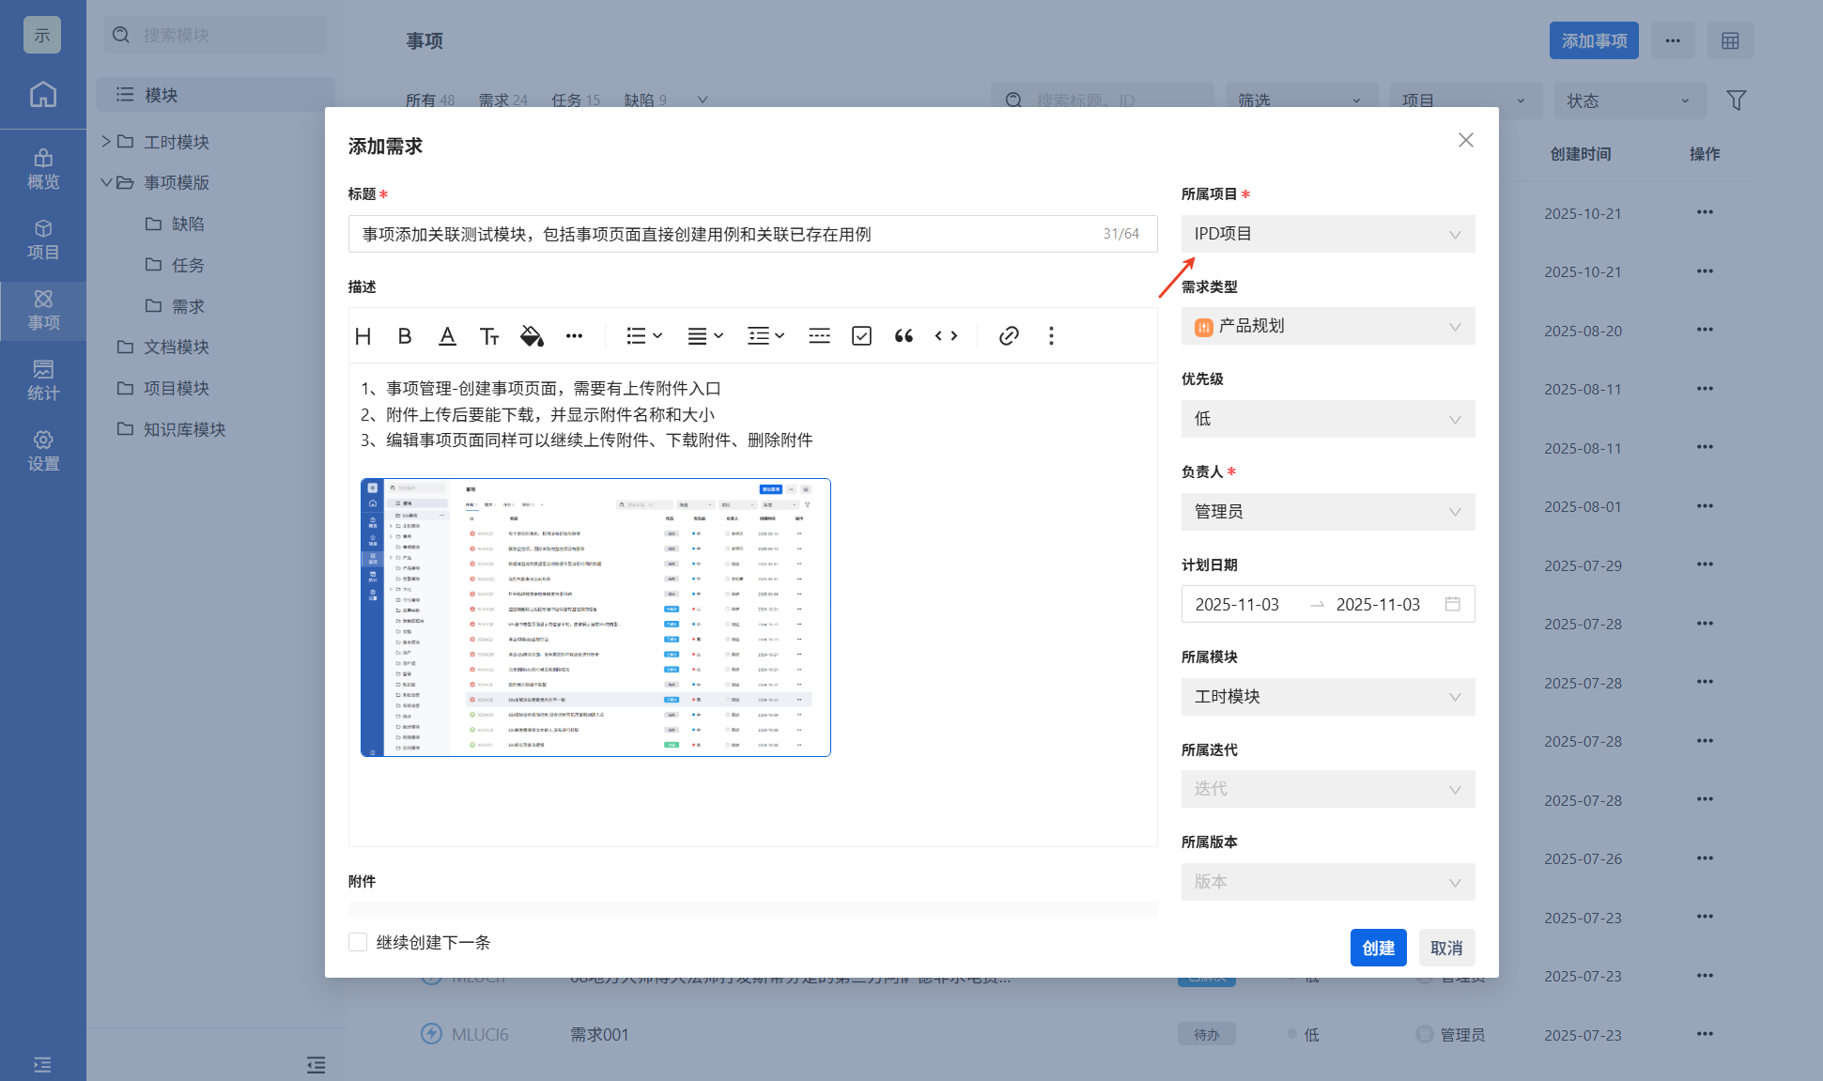This screenshot has height=1081, width=1823.
Task: Click the embedded screenshot thumbnail
Action: (x=595, y=617)
